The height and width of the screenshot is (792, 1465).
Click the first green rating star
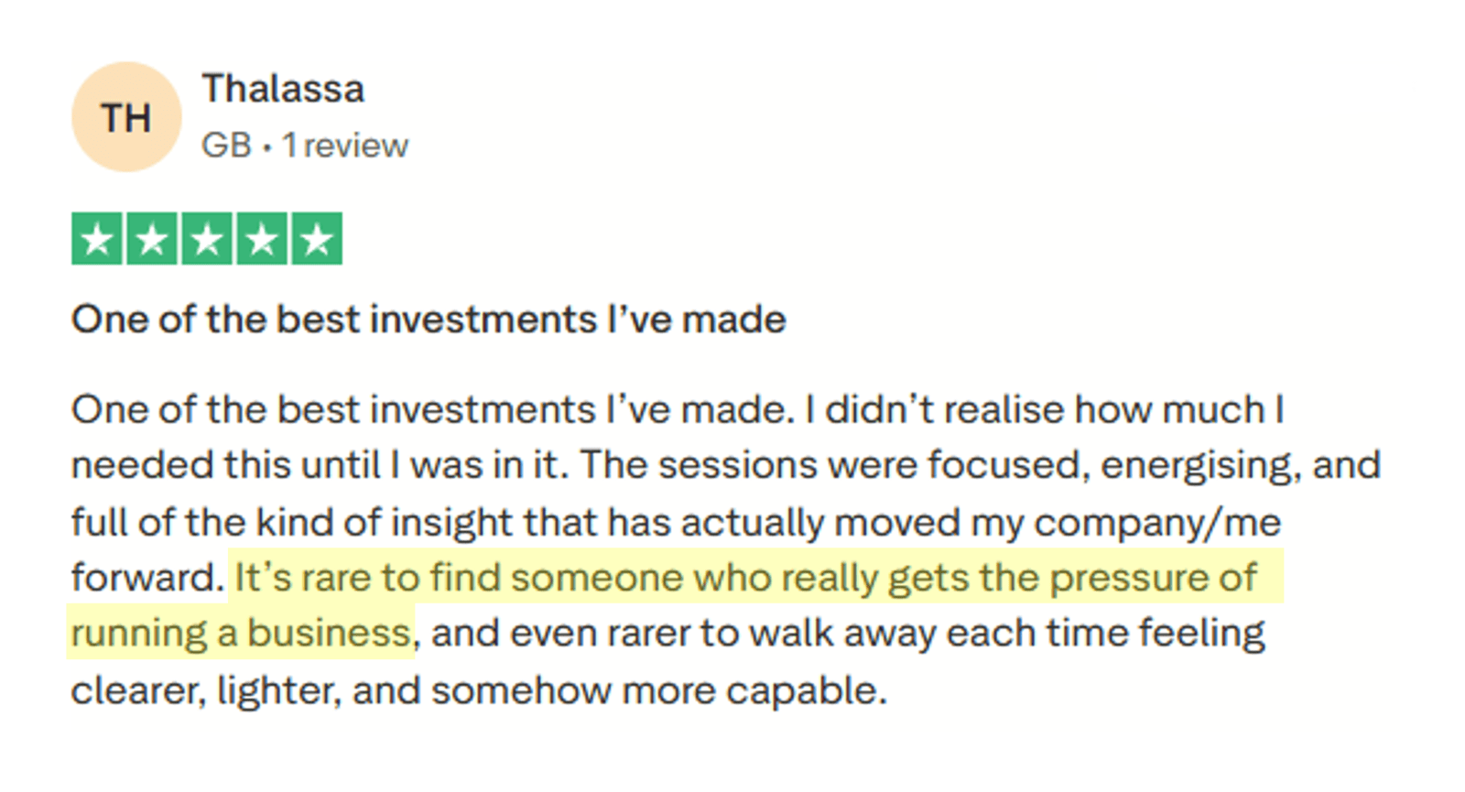[x=97, y=239]
